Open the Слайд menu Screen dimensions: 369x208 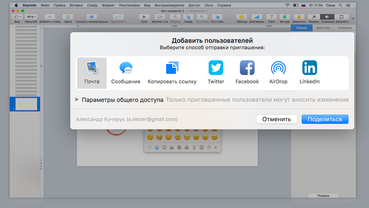92,5
